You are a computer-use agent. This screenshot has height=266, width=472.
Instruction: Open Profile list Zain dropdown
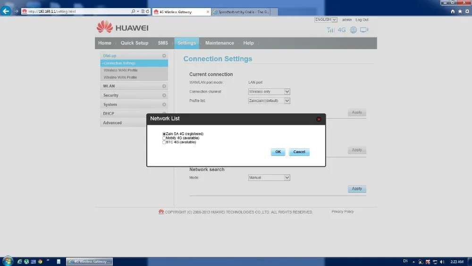click(269, 101)
